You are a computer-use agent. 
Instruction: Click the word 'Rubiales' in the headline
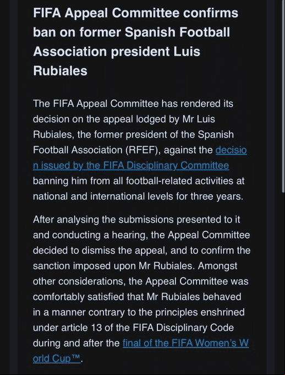point(60,71)
